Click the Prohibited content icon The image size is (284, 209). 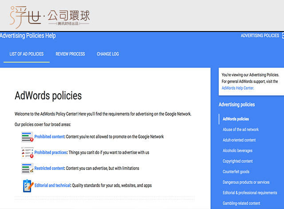pyautogui.click(x=27, y=137)
